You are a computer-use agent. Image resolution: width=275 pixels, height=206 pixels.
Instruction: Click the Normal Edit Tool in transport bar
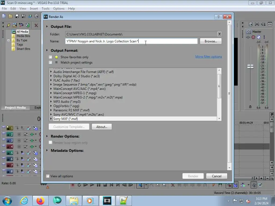pyautogui.click(x=141, y=185)
